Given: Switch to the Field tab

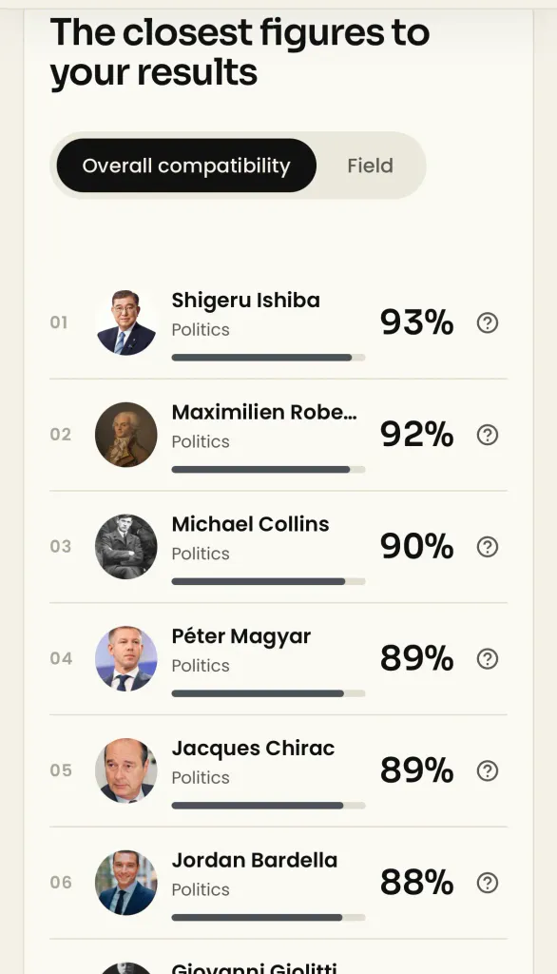Looking at the screenshot, I should click(370, 166).
